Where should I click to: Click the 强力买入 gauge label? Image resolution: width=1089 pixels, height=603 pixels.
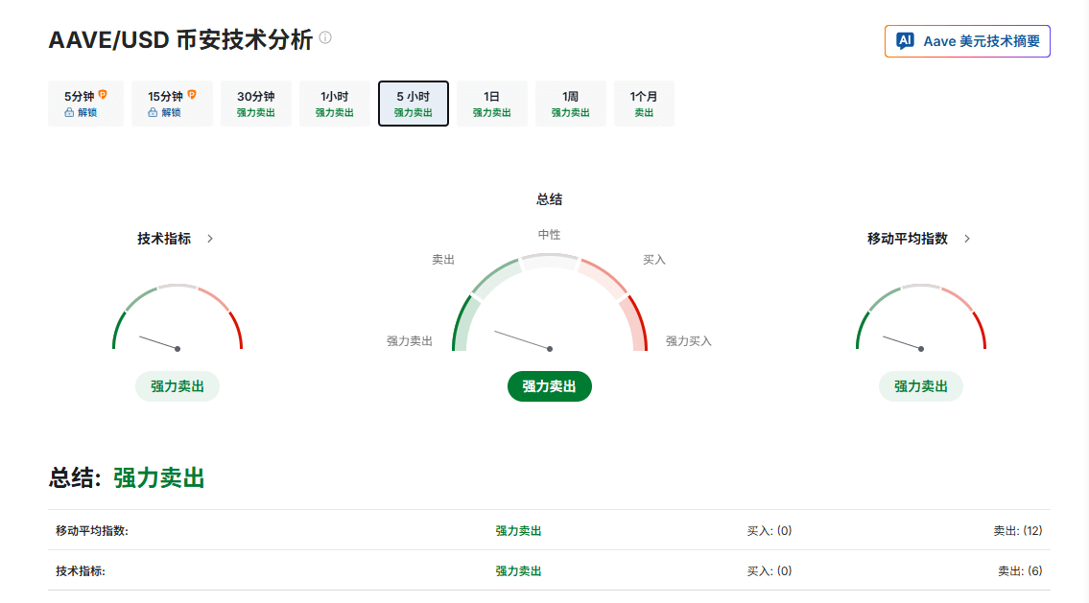(x=688, y=341)
